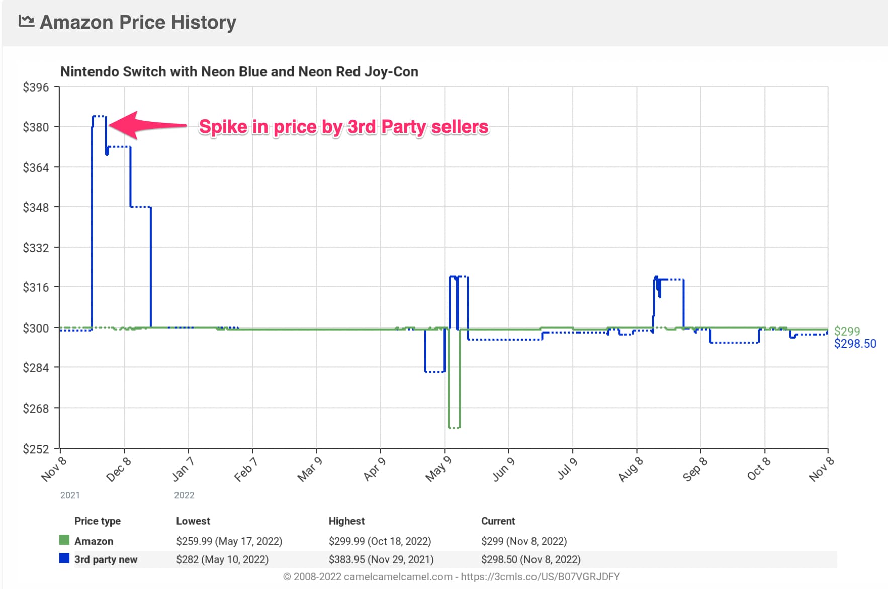Click the Dec 8 date on the x-axis
This screenshot has height=589, width=888.
pos(119,470)
